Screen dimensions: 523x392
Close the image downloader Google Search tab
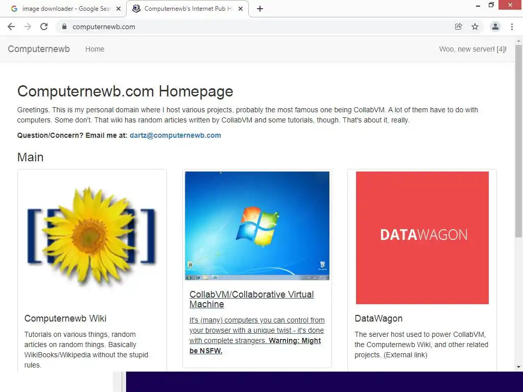118,9
